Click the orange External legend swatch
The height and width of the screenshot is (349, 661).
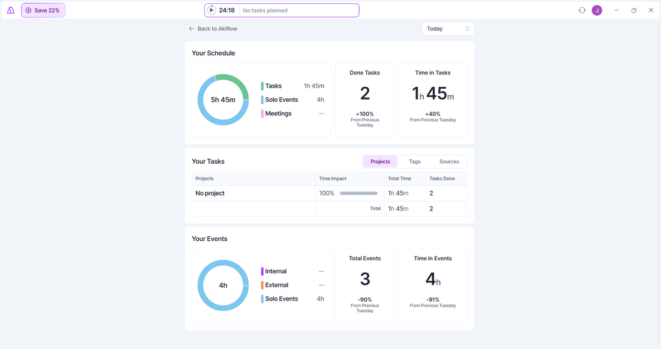tap(262, 285)
